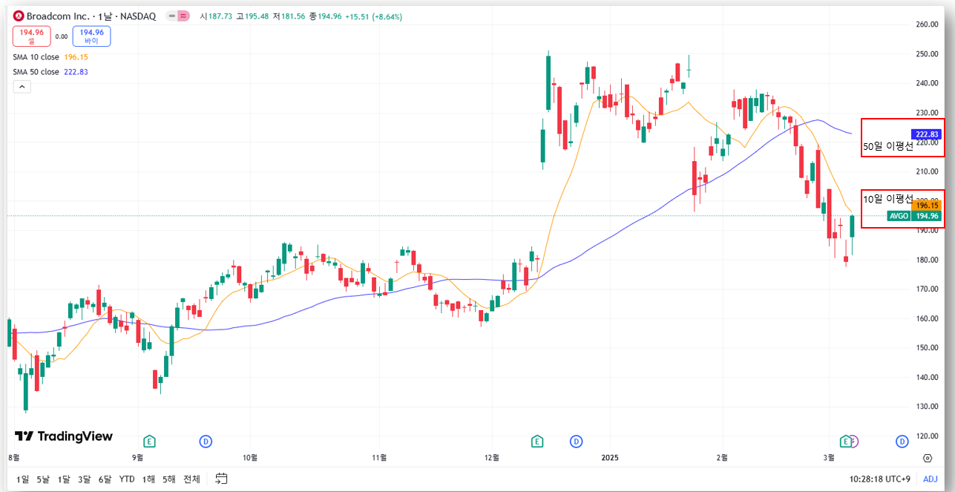Open the chart settings hexagon icon

coord(928,458)
